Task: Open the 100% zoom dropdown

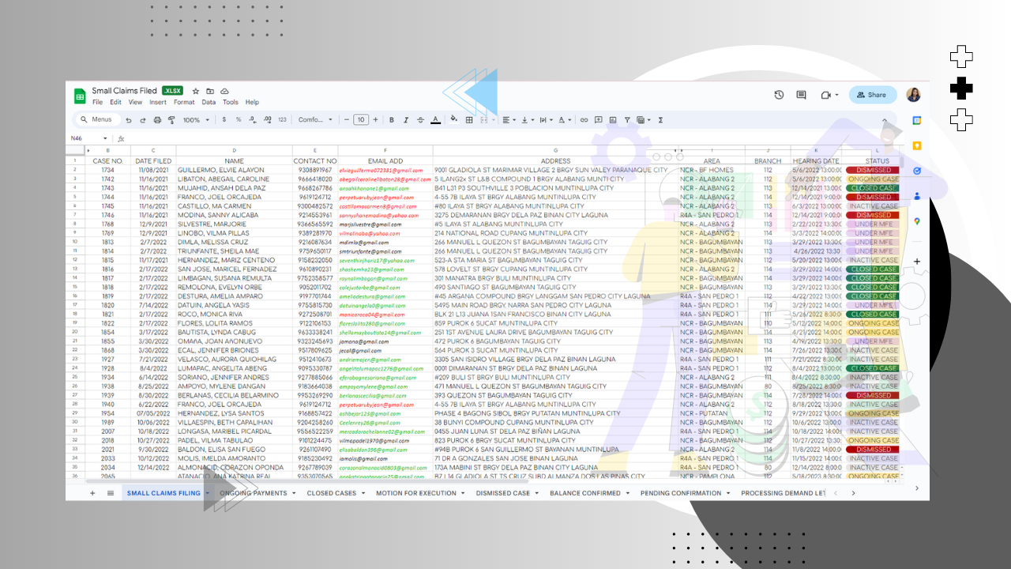Action: (195, 120)
